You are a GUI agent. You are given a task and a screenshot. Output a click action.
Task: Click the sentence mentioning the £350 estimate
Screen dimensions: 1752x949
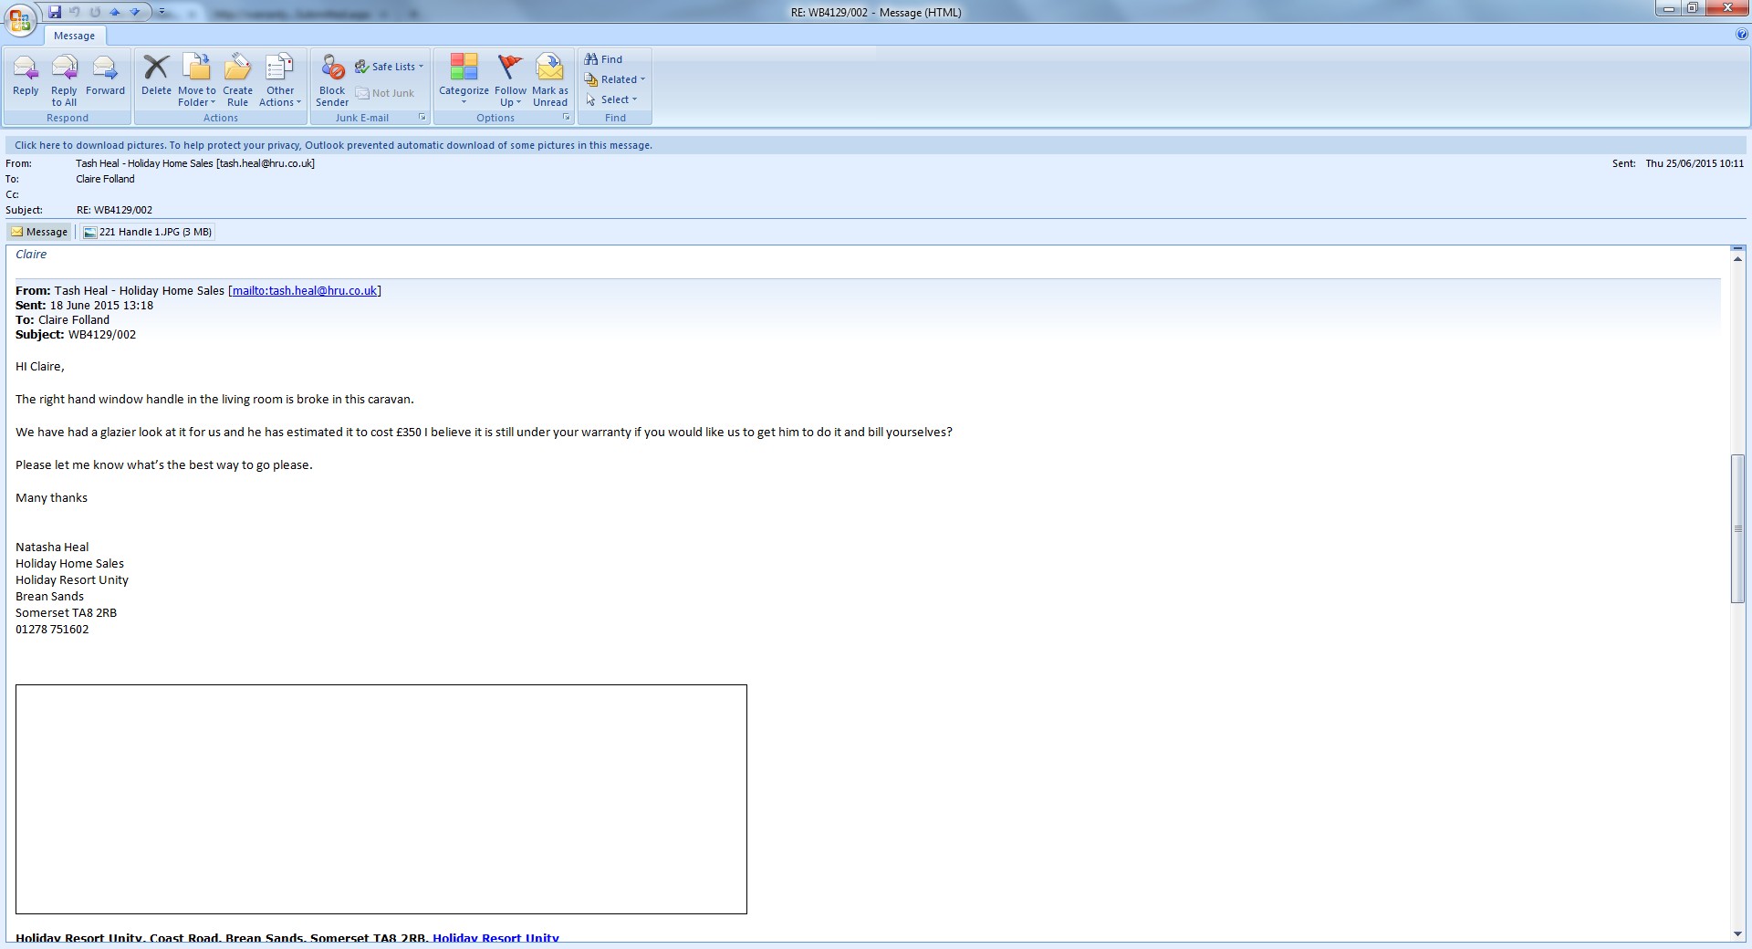click(x=484, y=433)
